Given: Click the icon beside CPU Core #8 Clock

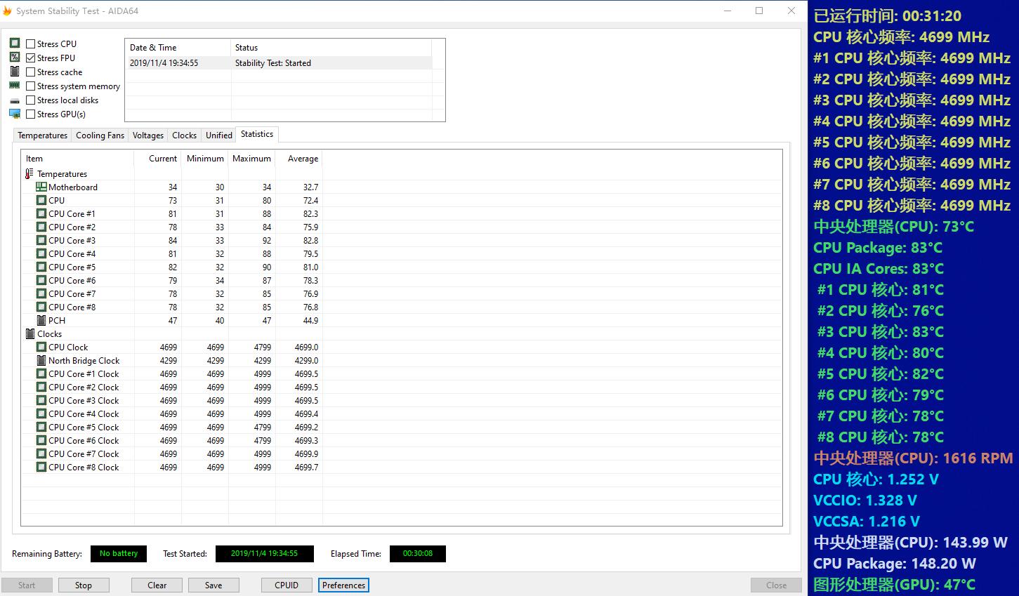Looking at the screenshot, I should [41, 467].
